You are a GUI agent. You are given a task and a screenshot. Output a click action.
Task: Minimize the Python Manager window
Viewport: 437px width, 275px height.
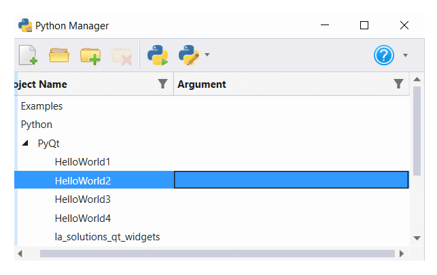click(325, 25)
